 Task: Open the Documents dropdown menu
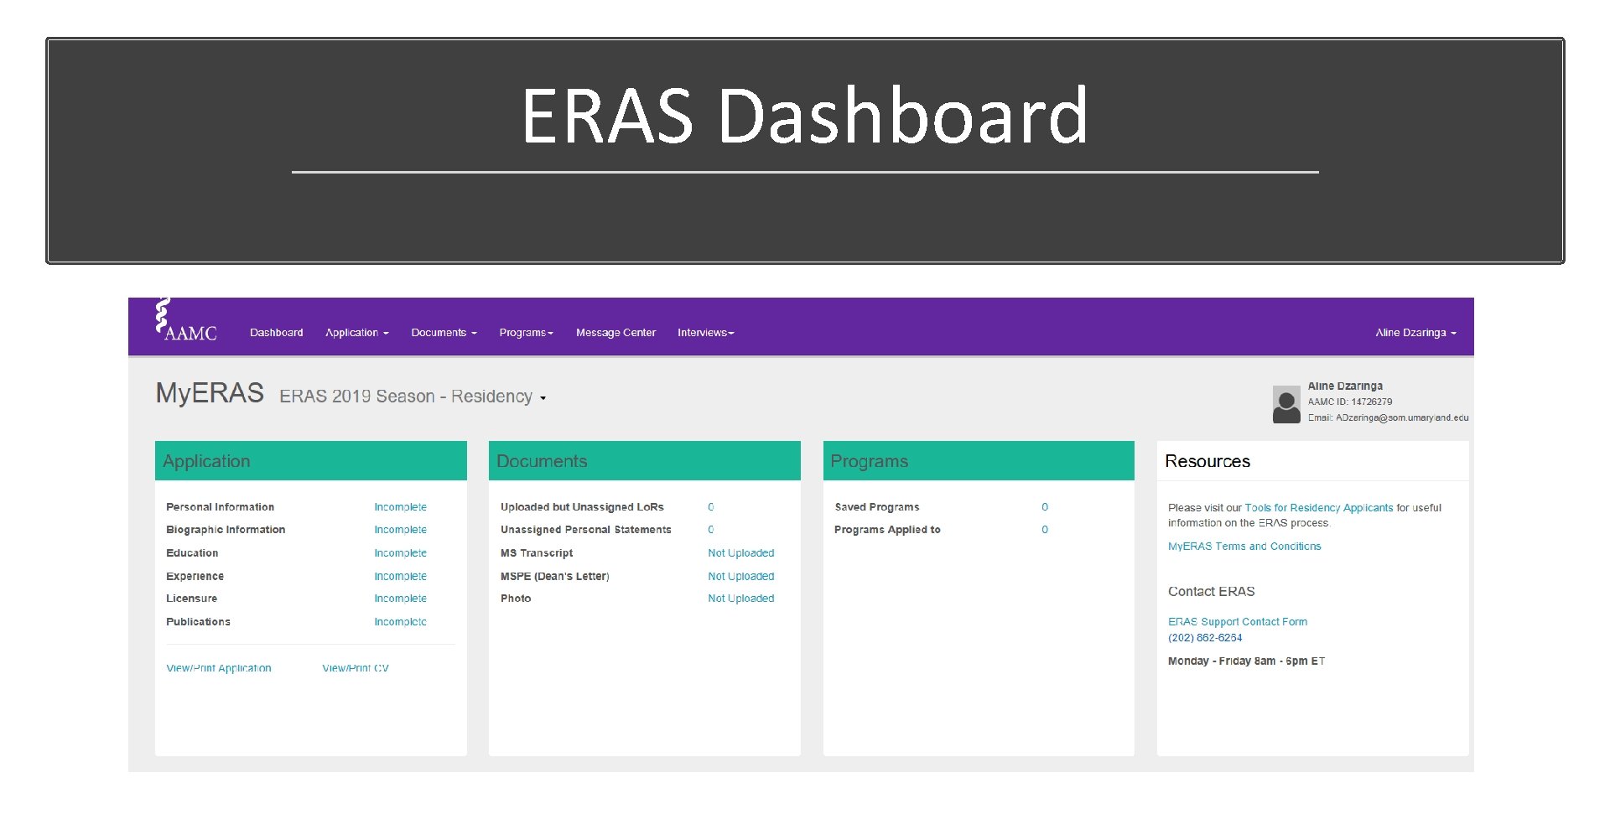[444, 332]
